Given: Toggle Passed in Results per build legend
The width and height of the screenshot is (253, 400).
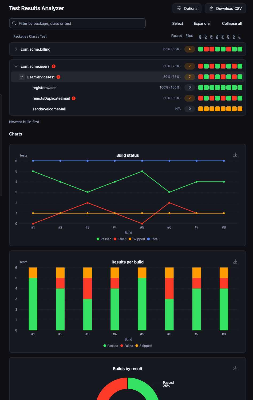Looking at the screenshot, I should (111, 346).
